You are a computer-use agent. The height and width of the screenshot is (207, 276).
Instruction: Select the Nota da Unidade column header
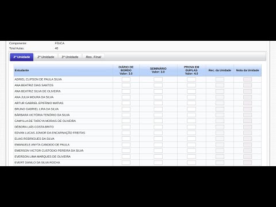(247, 70)
